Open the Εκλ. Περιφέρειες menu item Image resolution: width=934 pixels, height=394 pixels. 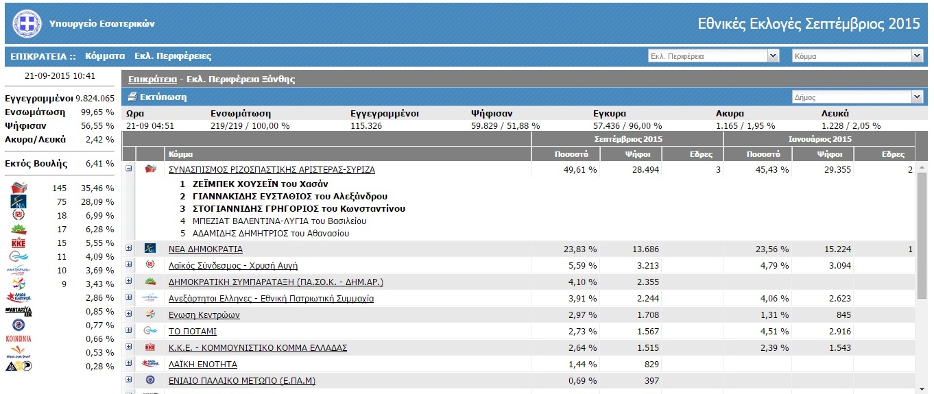173,56
